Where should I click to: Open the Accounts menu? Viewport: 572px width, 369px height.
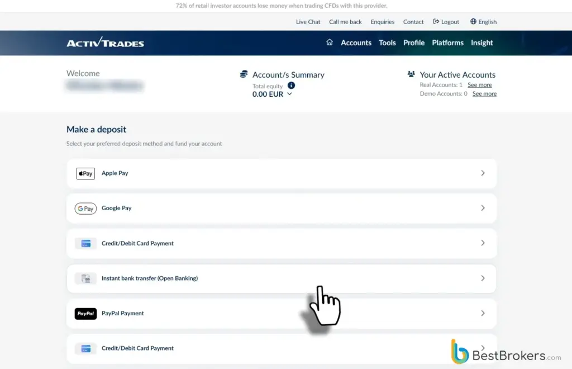(x=356, y=42)
